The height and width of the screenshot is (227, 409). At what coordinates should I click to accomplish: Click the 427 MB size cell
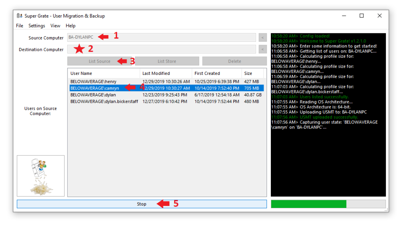[x=252, y=82]
